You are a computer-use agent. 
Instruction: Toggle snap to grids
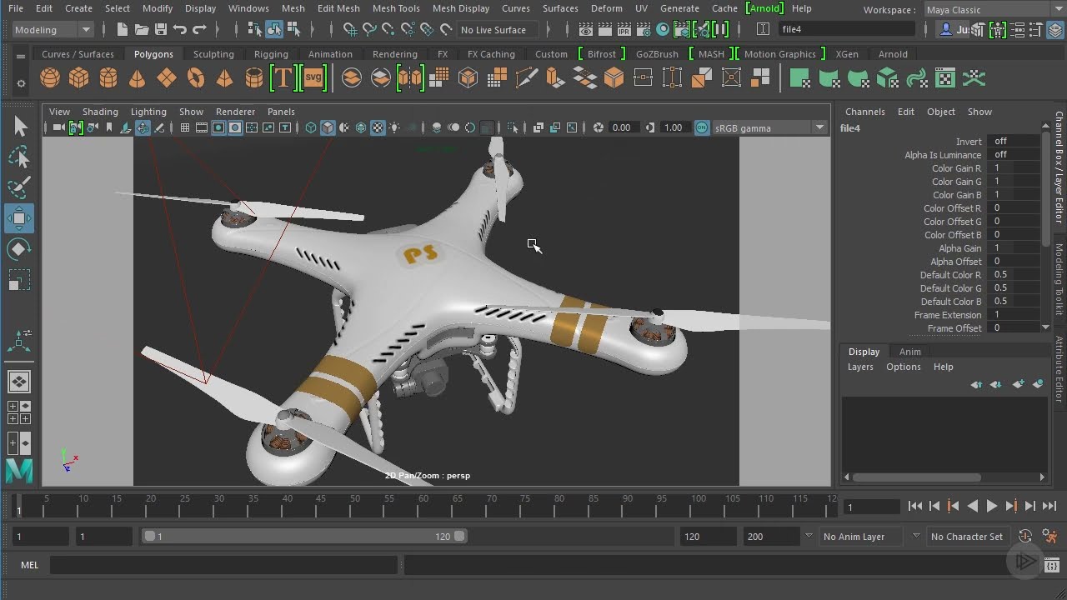tap(350, 29)
